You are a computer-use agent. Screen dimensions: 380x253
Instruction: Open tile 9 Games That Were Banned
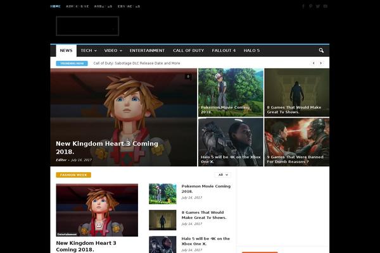pos(297,142)
